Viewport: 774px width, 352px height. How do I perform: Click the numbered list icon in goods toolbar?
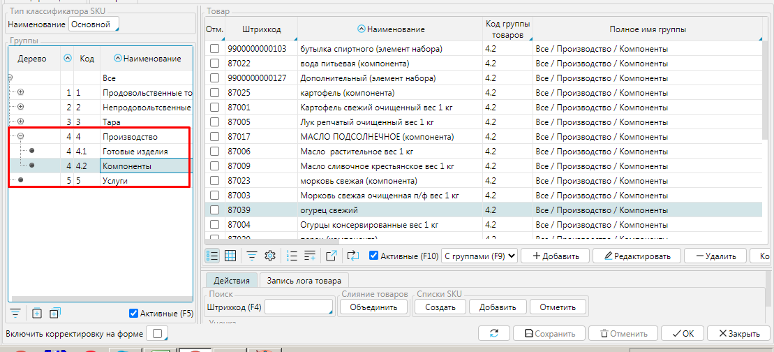tap(292, 256)
